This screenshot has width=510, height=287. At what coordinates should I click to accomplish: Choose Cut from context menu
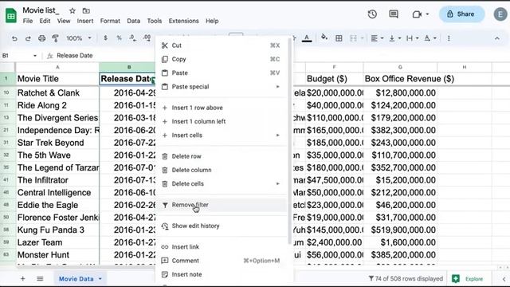(222, 45)
